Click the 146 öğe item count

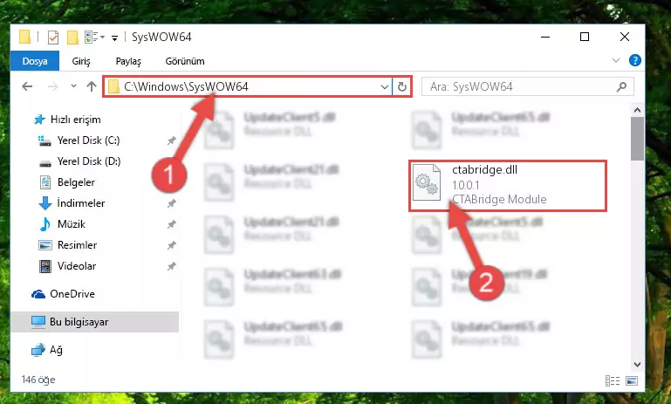point(38,380)
